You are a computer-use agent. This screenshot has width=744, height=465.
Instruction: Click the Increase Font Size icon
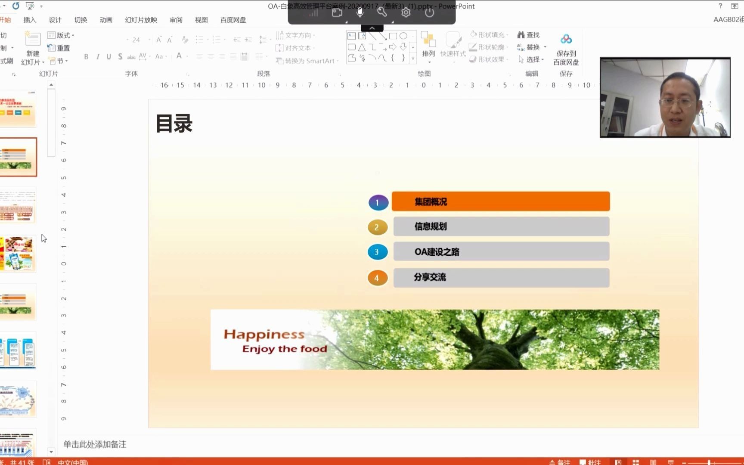tap(159, 40)
